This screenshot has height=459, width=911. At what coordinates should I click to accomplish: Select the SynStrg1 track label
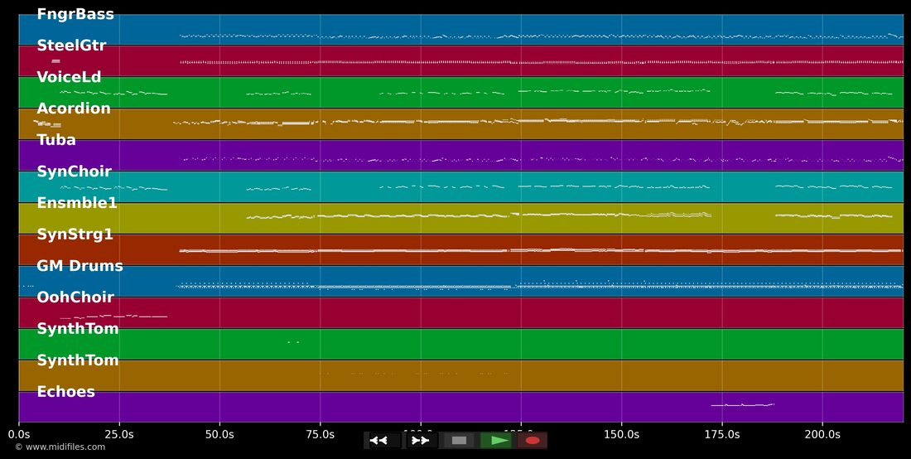[75, 234]
